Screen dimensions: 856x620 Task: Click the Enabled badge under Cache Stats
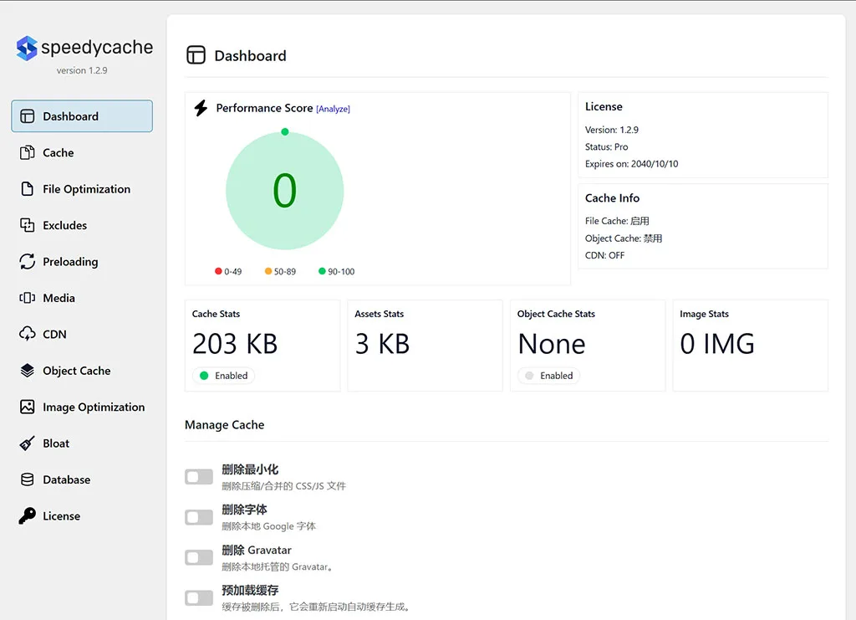223,376
